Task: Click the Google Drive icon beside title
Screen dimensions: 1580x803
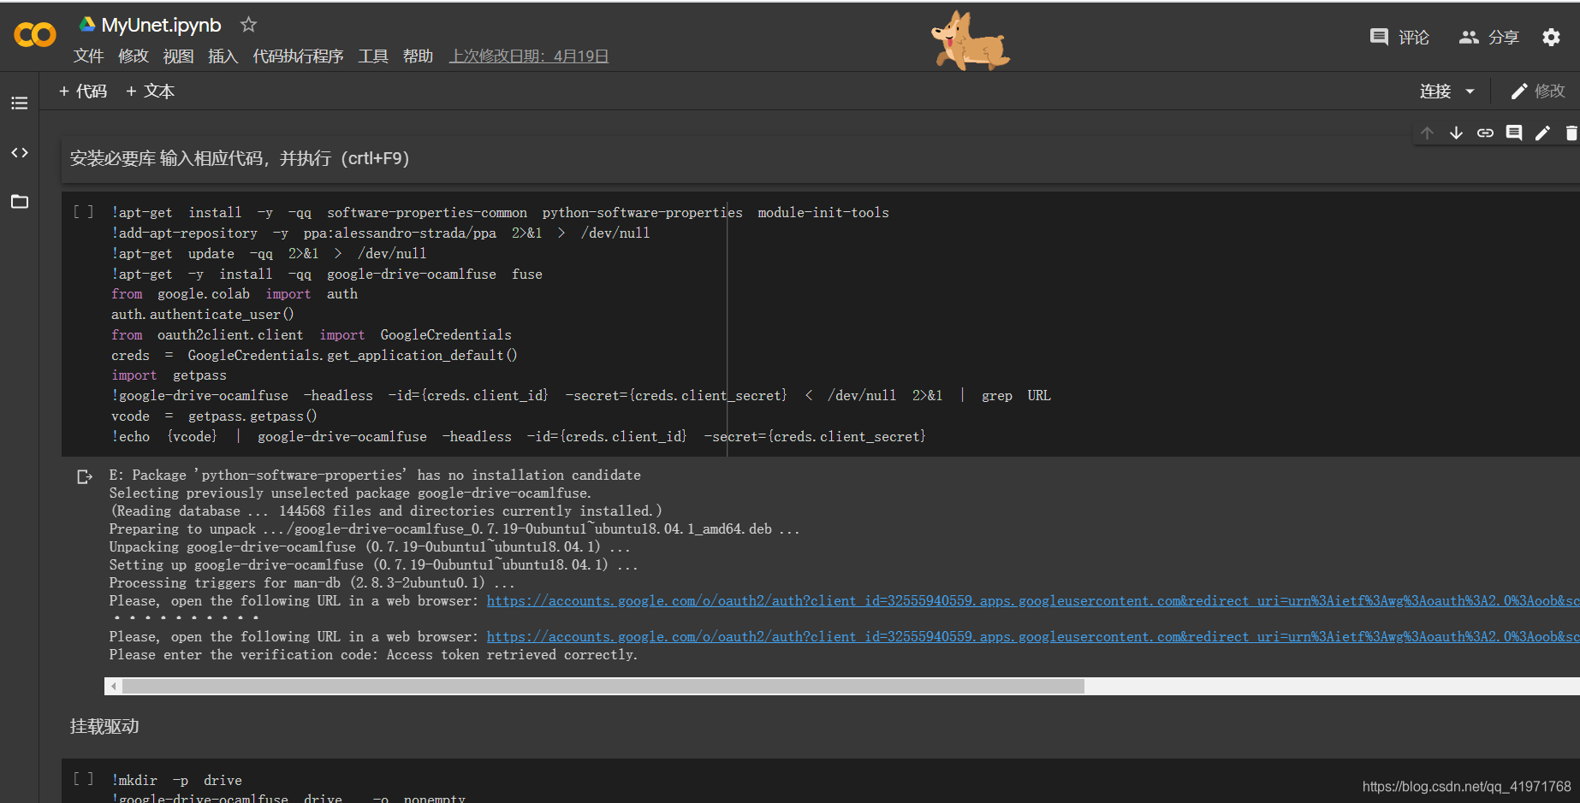Action: pyautogui.click(x=87, y=24)
